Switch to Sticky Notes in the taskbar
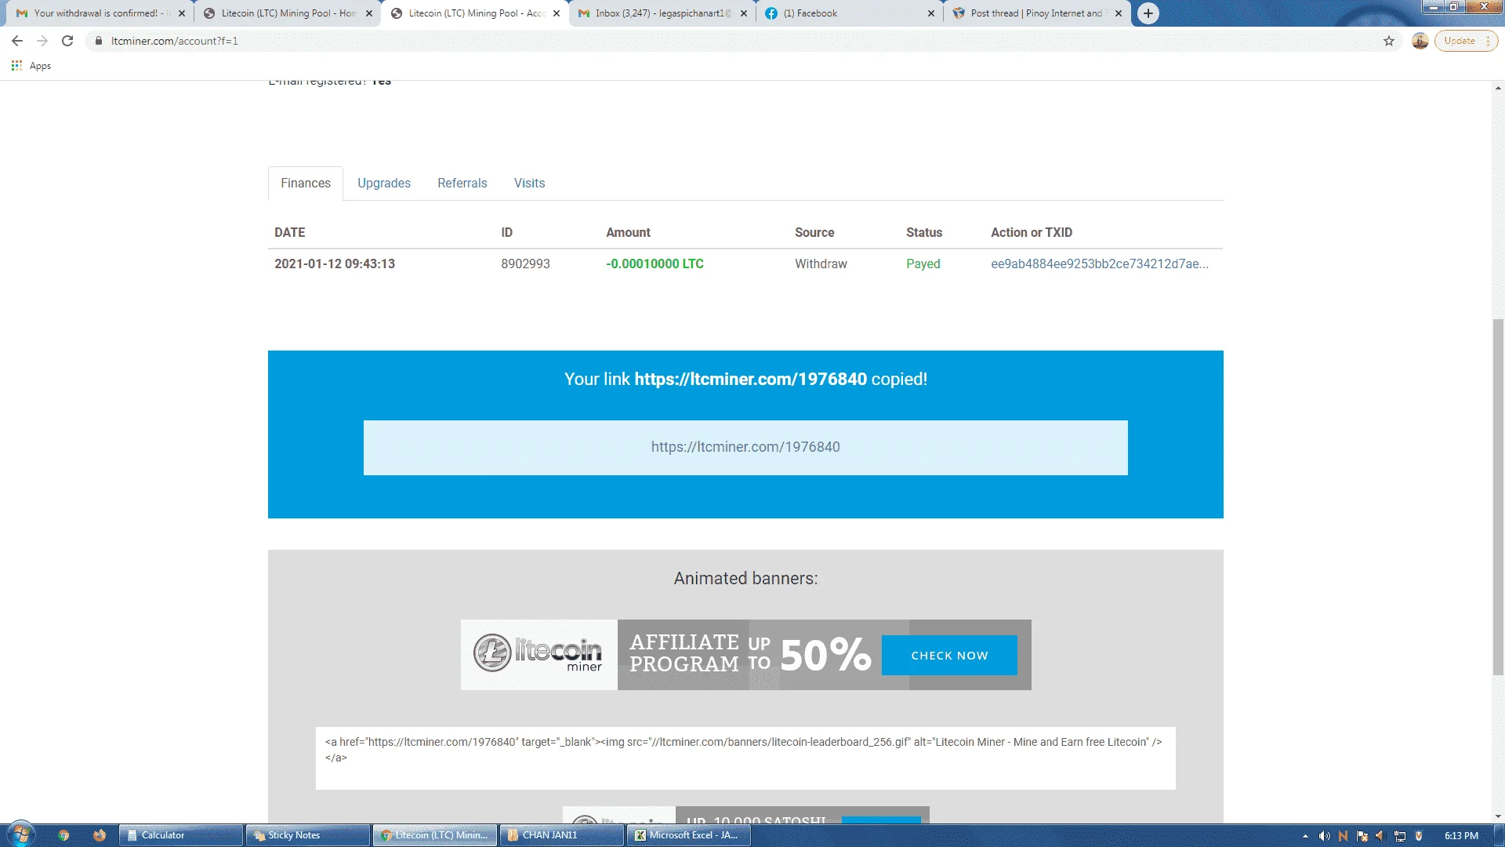1505x847 pixels. coord(308,835)
